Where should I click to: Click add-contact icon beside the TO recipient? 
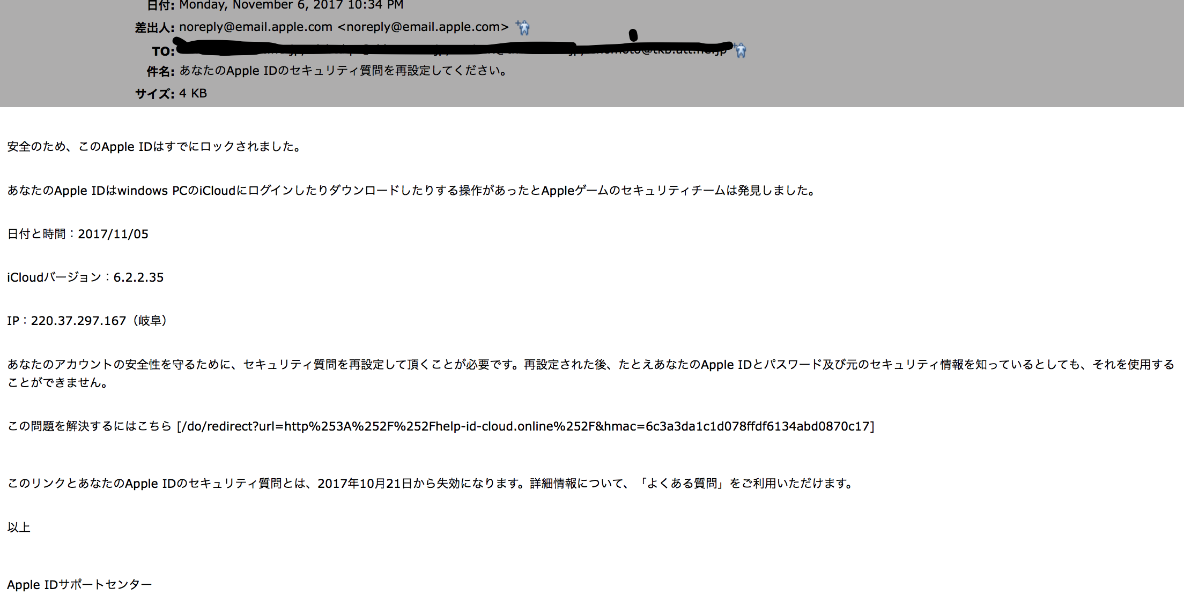[x=741, y=50]
